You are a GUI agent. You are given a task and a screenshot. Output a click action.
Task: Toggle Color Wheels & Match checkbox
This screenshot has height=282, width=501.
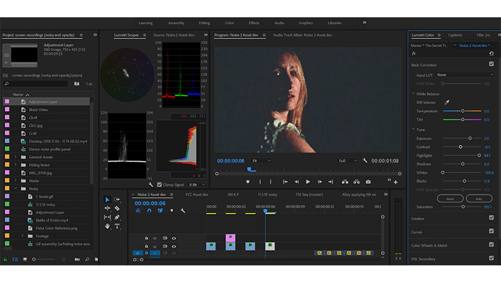492,244
